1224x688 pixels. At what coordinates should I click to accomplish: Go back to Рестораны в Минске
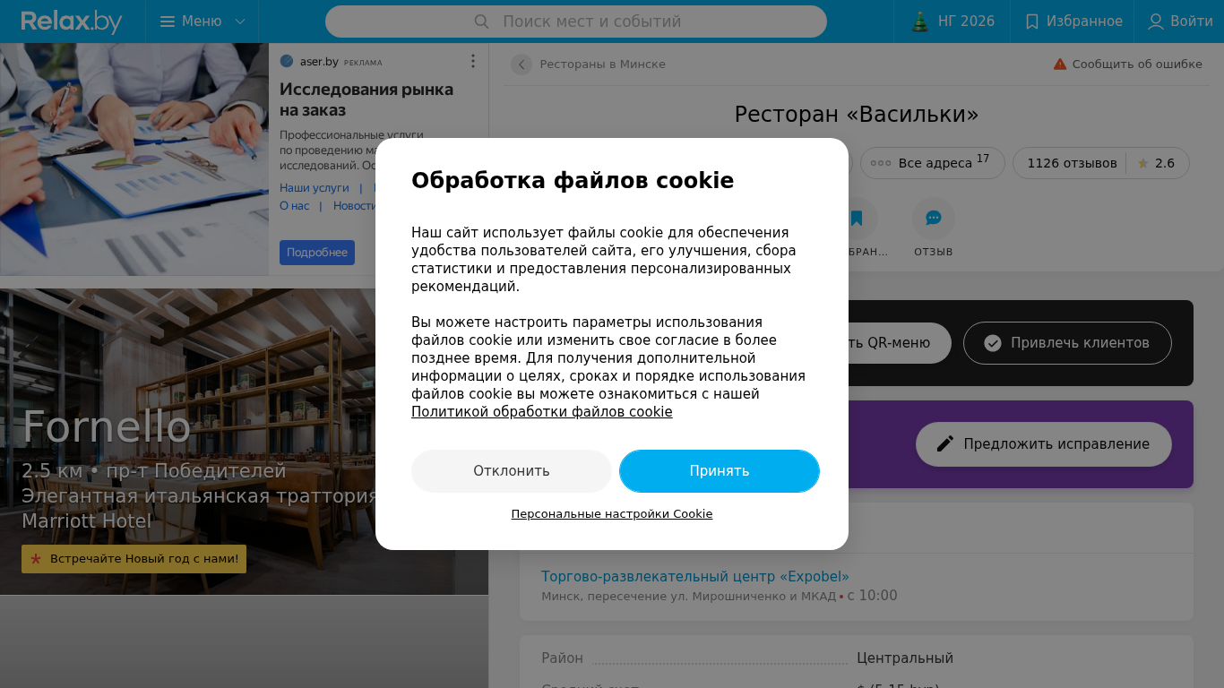coord(521,64)
